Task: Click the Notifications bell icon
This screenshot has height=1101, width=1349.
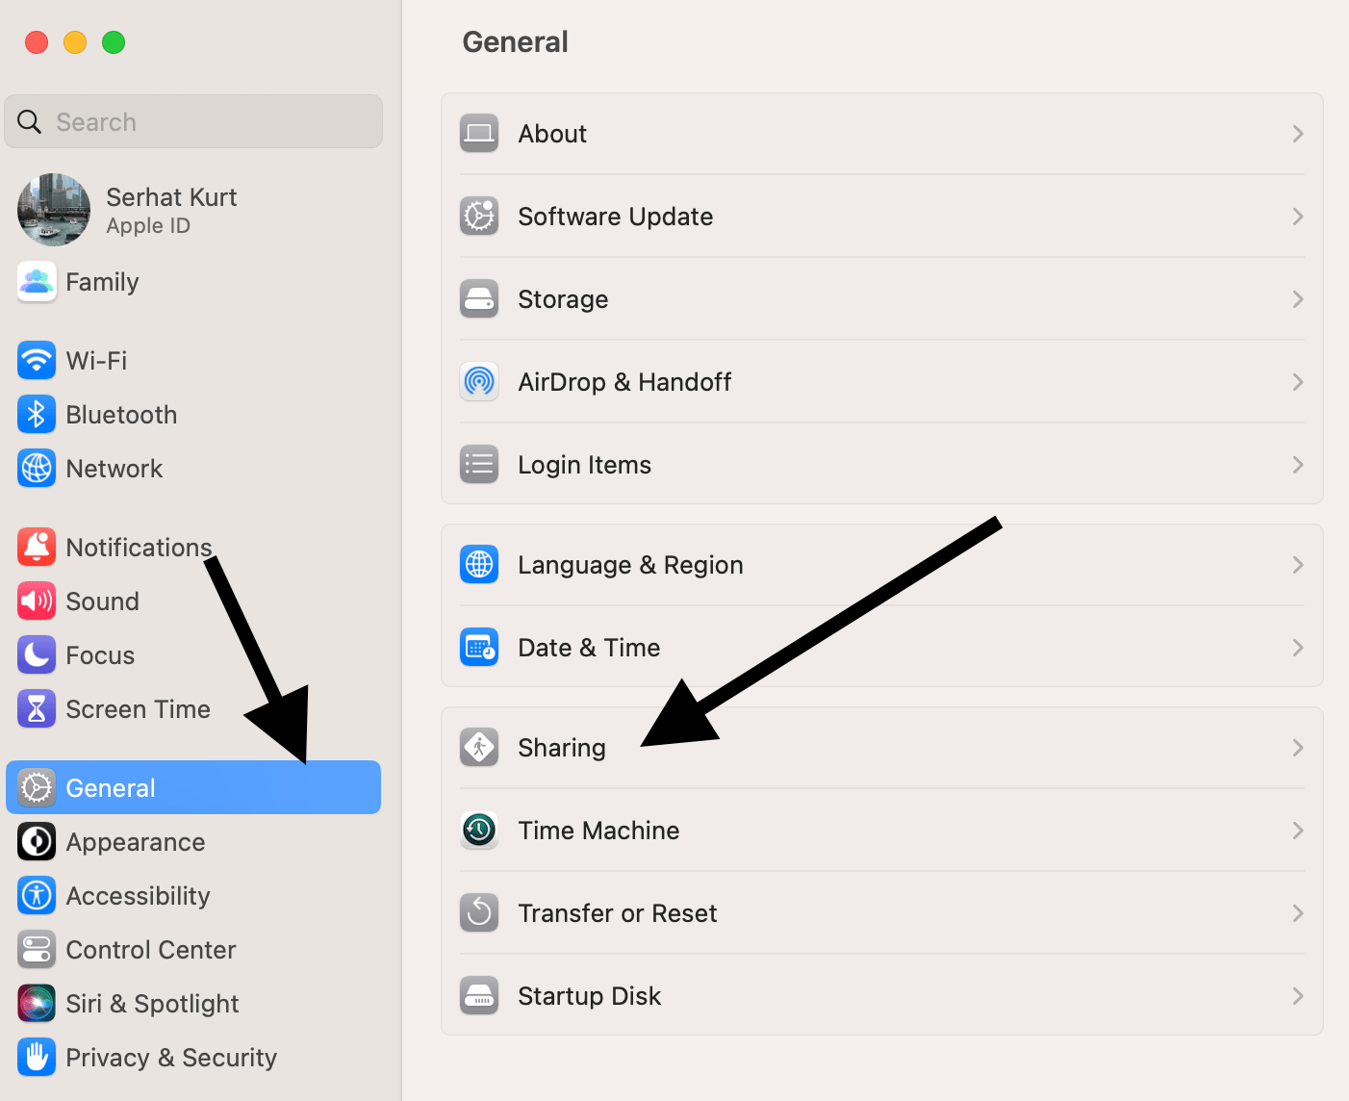Action: pyautogui.click(x=37, y=548)
